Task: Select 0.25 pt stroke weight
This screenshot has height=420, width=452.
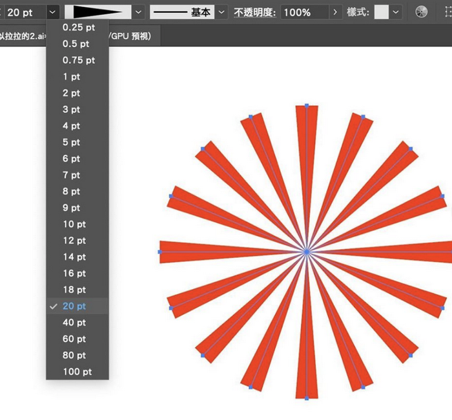Action: (x=78, y=28)
